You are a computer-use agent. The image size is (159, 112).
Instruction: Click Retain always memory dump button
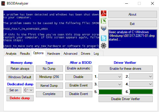coord(20,69)
